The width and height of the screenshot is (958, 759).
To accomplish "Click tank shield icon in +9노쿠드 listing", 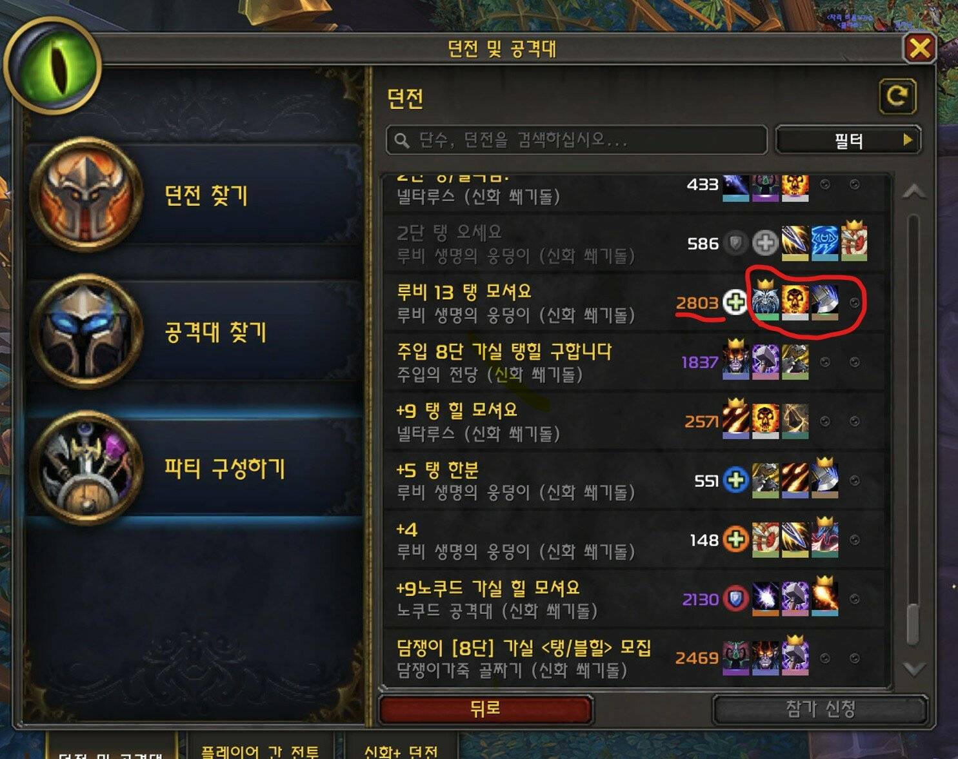I will 735,598.
